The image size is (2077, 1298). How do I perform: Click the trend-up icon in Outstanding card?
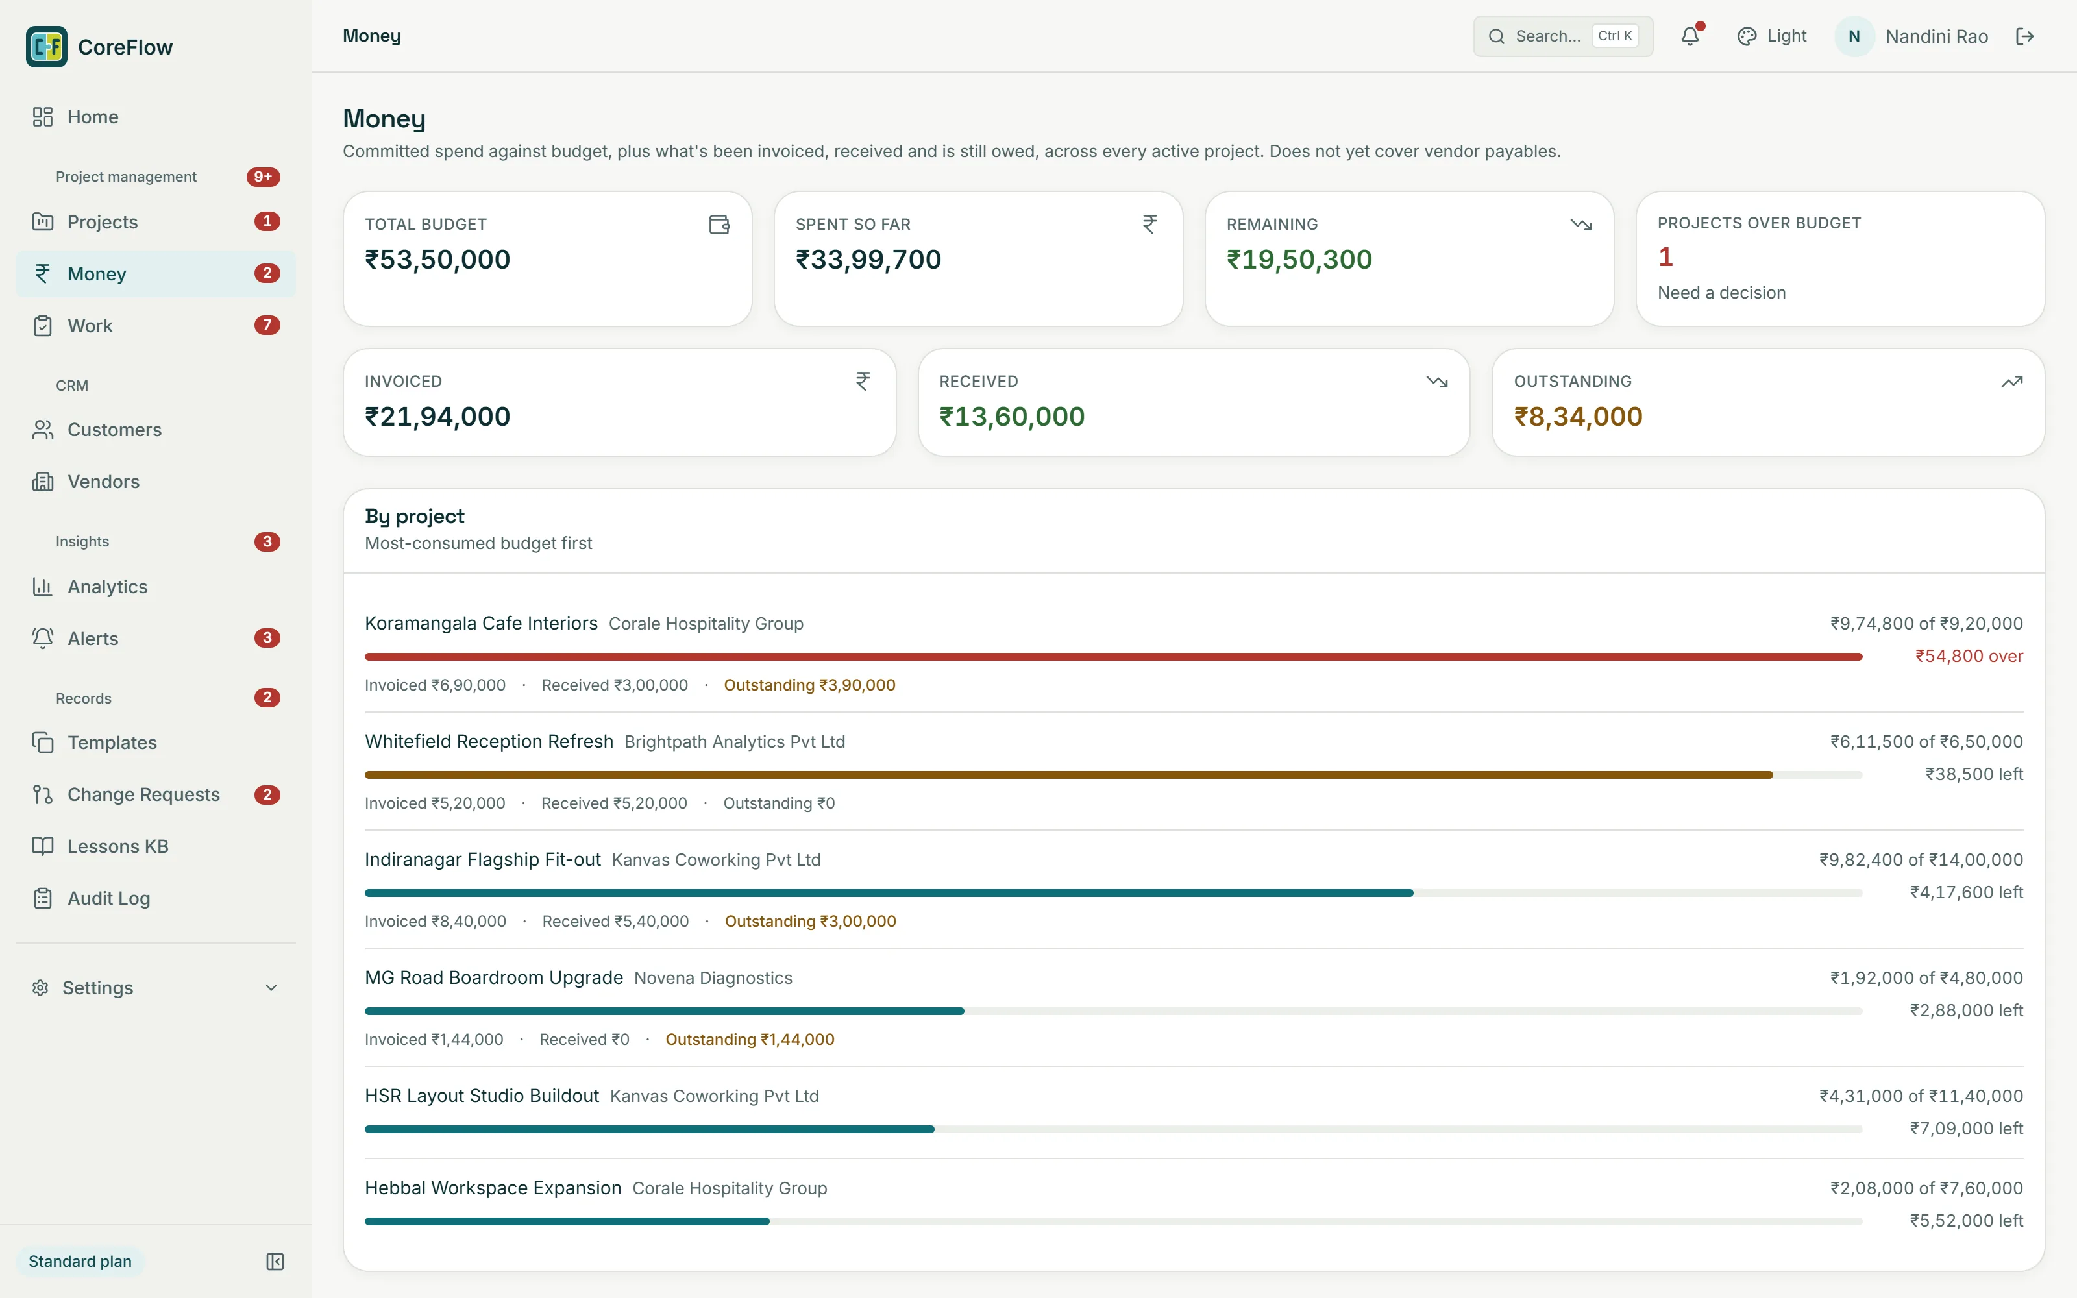tap(2012, 381)
